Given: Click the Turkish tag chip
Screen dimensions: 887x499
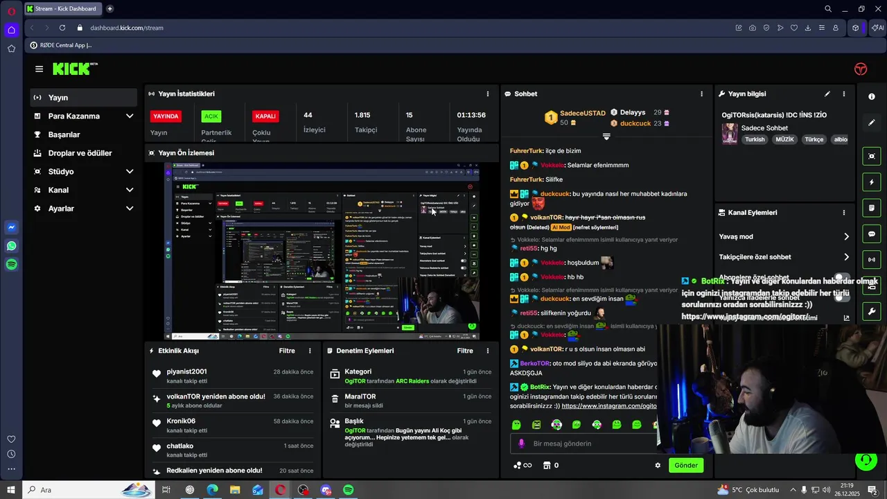Looking at the screenshot, I should point(755,139).
